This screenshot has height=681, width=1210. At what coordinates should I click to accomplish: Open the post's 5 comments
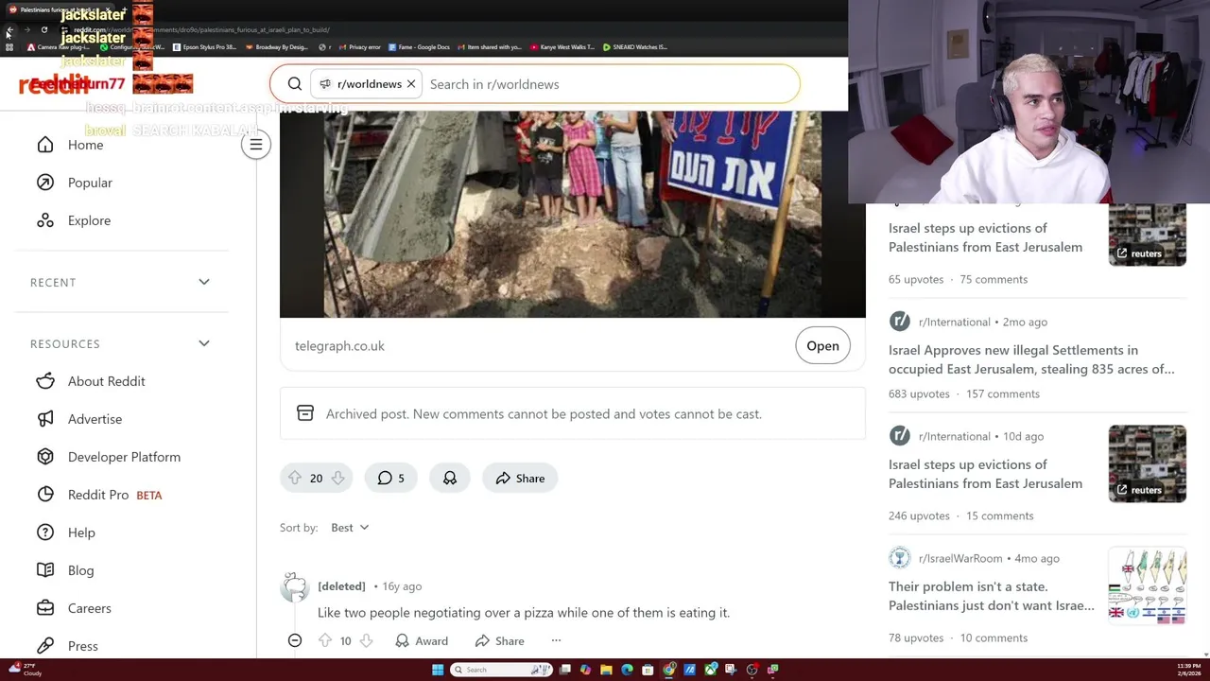tap(390, 479)
